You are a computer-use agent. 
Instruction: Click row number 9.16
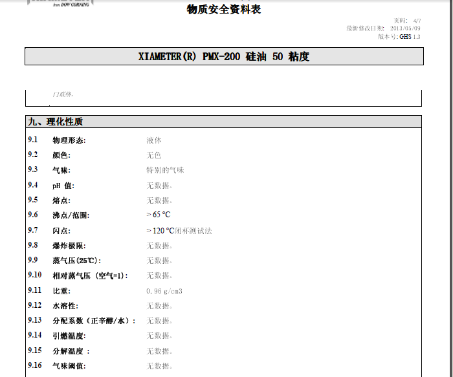[x=35, y=365]
